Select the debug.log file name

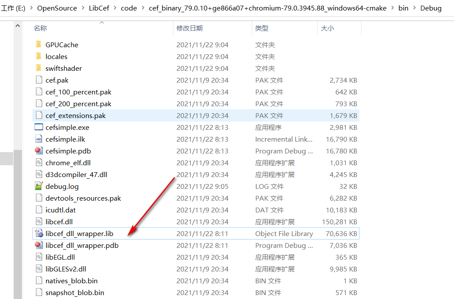pyautogui.click(x=62, y=187)
